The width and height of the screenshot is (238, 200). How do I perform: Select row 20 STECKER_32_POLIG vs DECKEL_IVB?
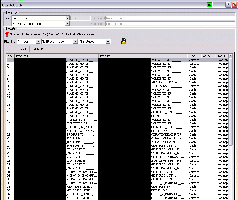117,131
